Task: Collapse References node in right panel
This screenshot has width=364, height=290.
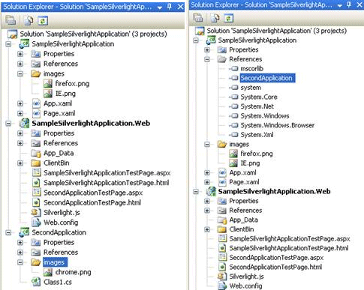Action: (207, 59)
